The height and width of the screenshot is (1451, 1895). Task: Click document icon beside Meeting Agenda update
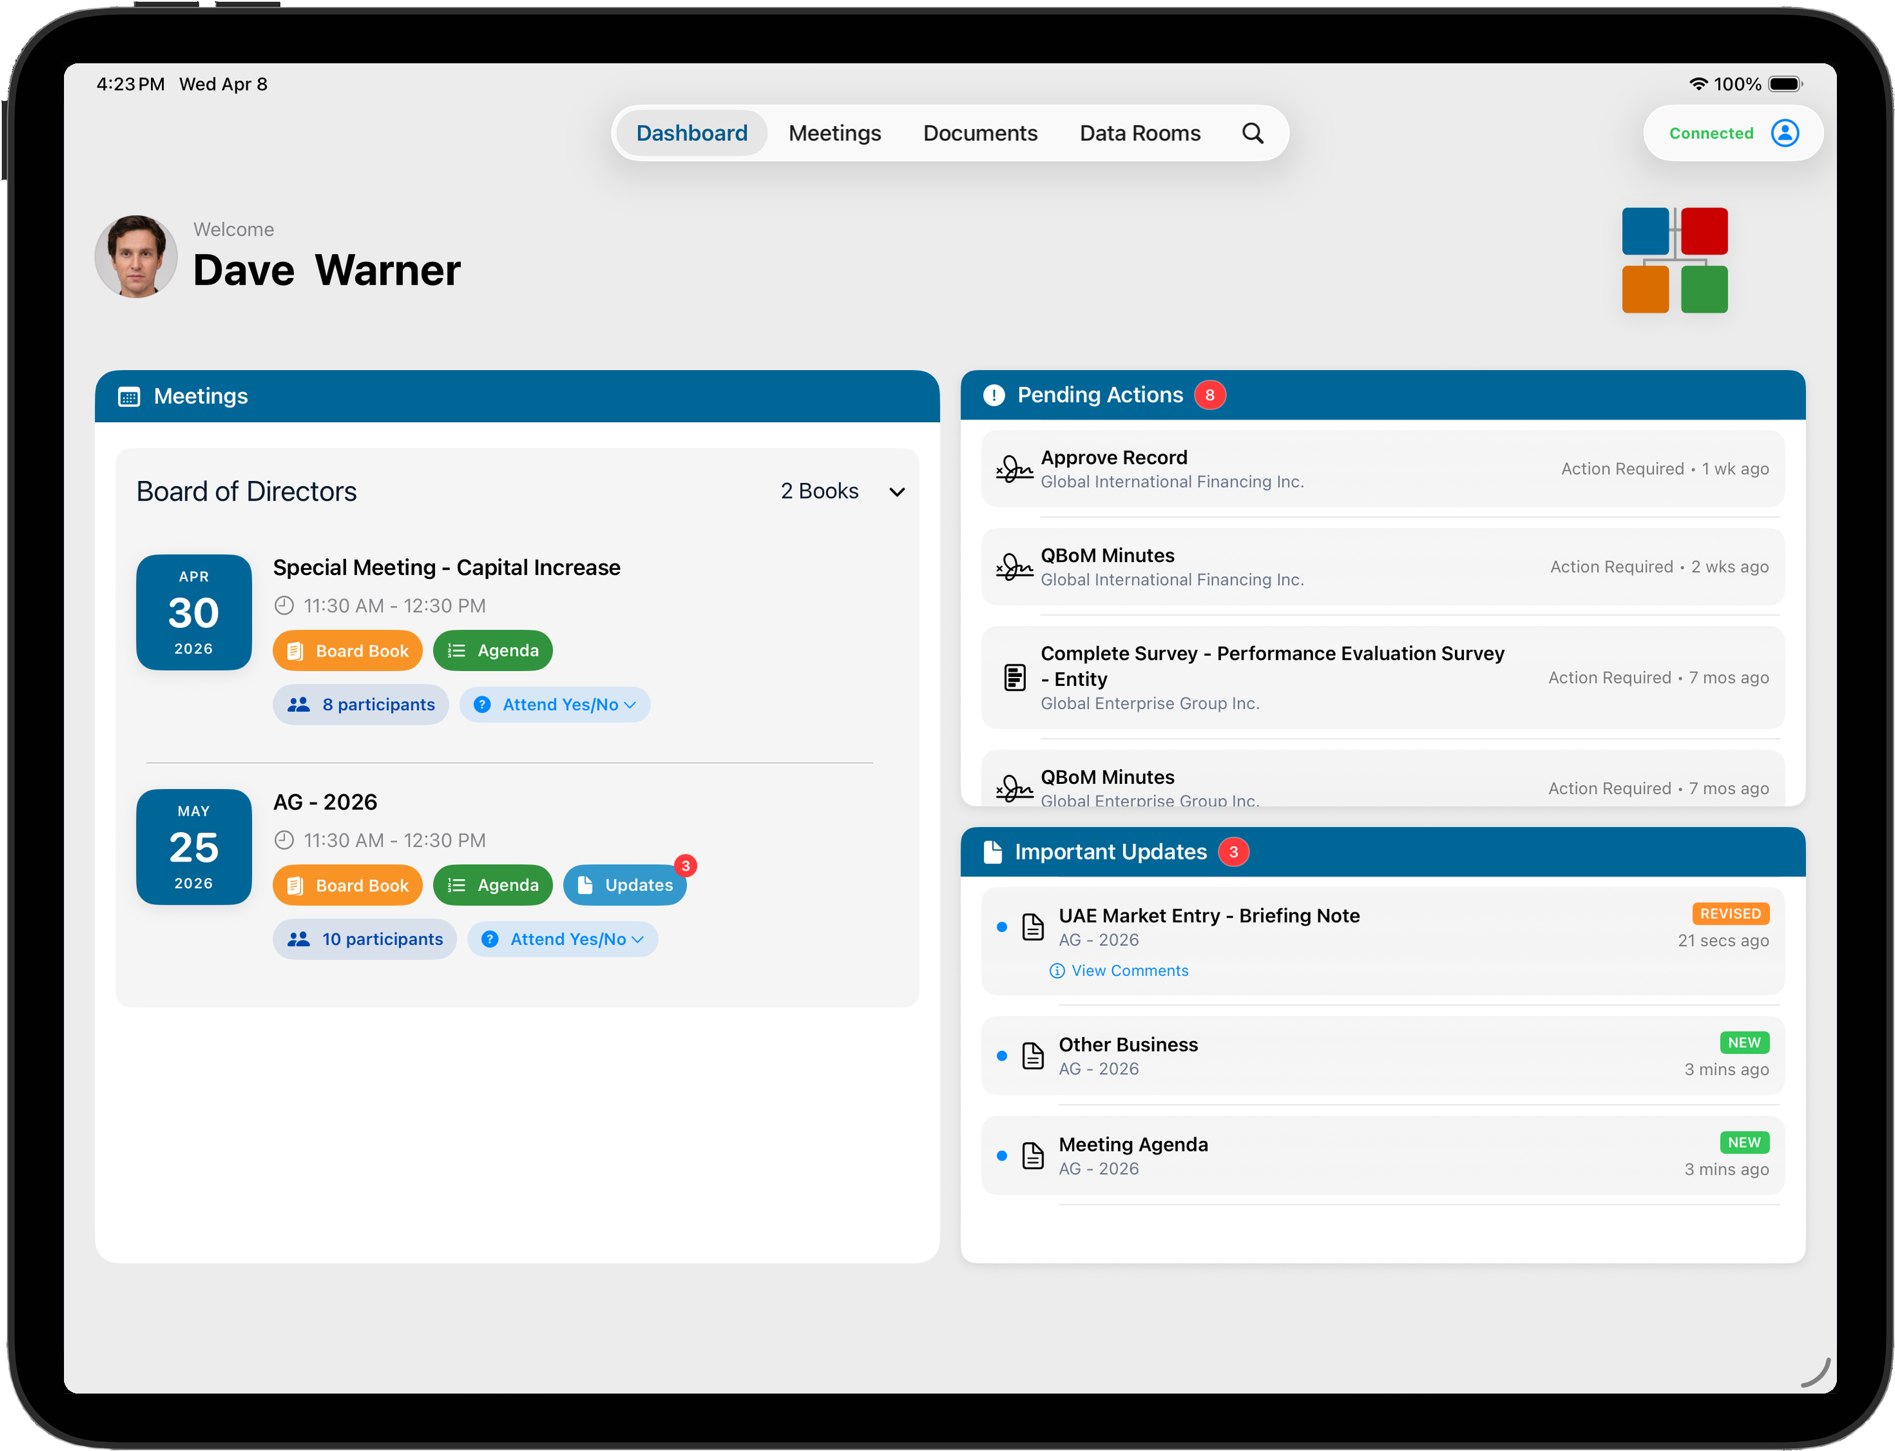click(x=1032, y=1155)
